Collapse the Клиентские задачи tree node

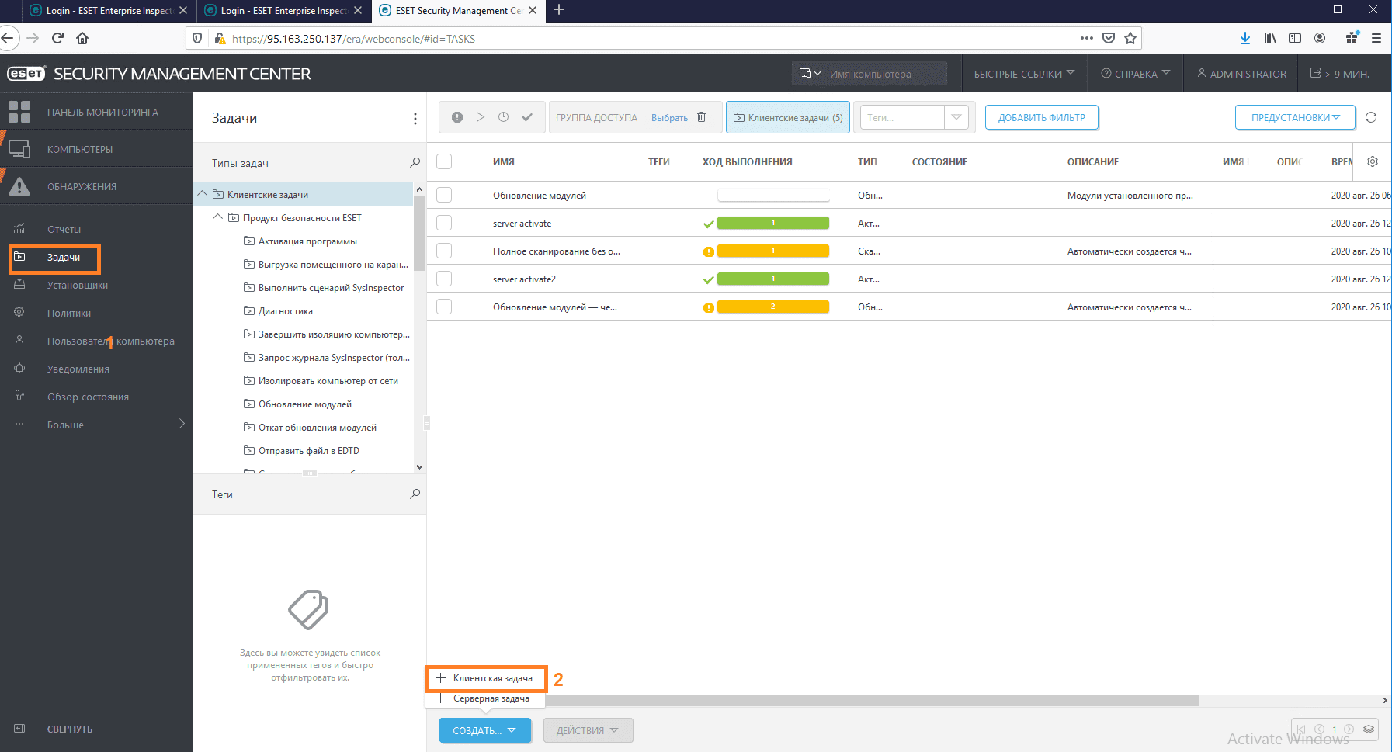203,194
